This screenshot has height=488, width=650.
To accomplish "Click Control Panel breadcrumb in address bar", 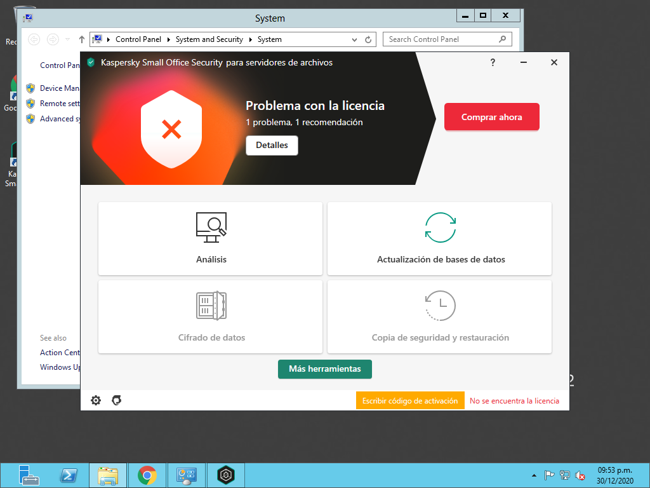I will pyautogui.click(x=138, y=39).
